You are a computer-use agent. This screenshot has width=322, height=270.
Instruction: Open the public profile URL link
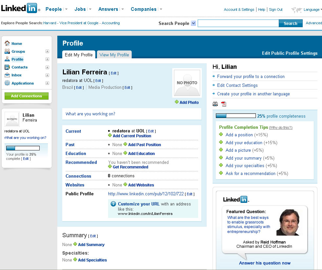146,194
